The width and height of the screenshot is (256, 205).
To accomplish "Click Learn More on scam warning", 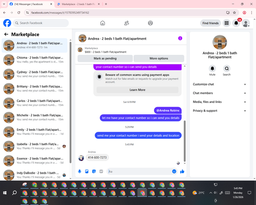I will coord(137,90).
